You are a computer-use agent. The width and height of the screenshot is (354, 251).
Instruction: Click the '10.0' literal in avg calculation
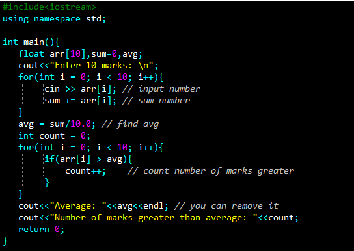pos(81,124)
